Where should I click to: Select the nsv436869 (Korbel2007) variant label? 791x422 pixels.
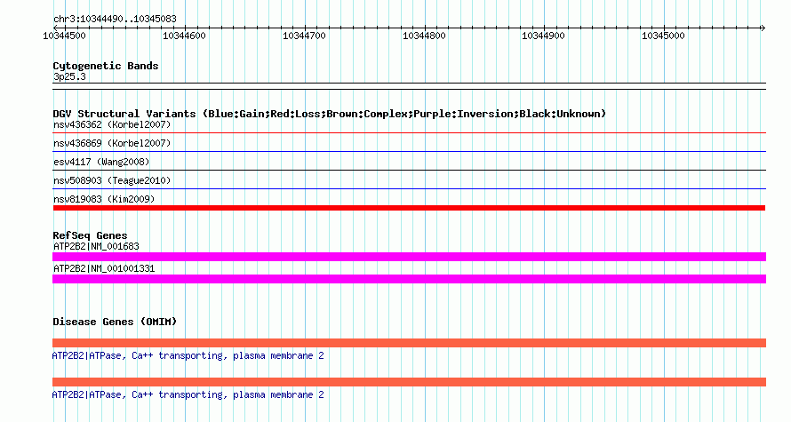pos(112,143)
